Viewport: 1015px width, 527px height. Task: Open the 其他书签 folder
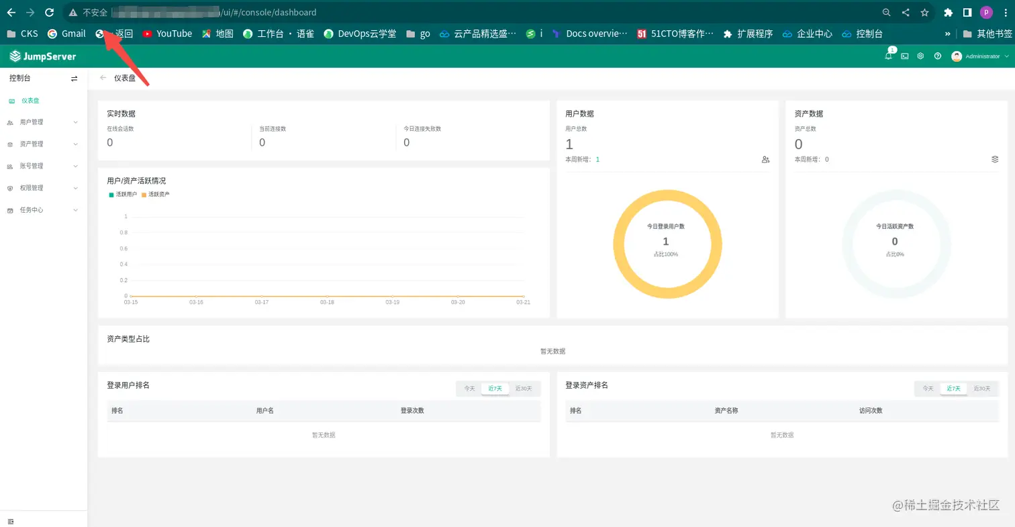(x=987, y=34)
